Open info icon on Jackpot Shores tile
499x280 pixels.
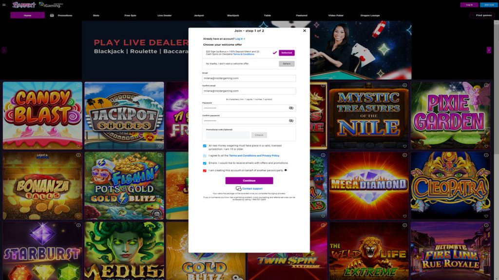click(x=160, y=85)
